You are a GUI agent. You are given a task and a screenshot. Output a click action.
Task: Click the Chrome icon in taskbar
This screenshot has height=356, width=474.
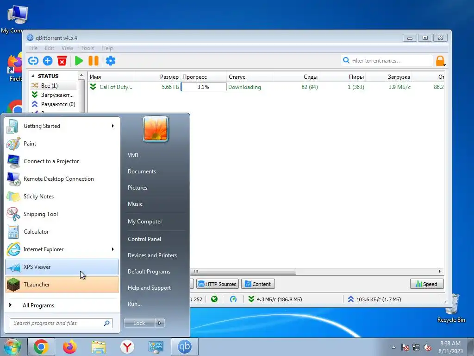coord(41,347)
